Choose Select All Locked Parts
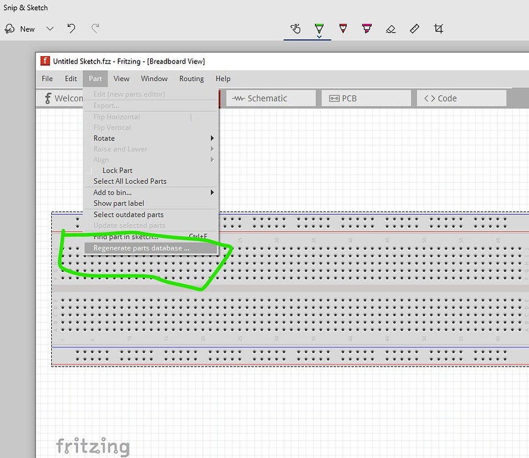 coord(151,181)
